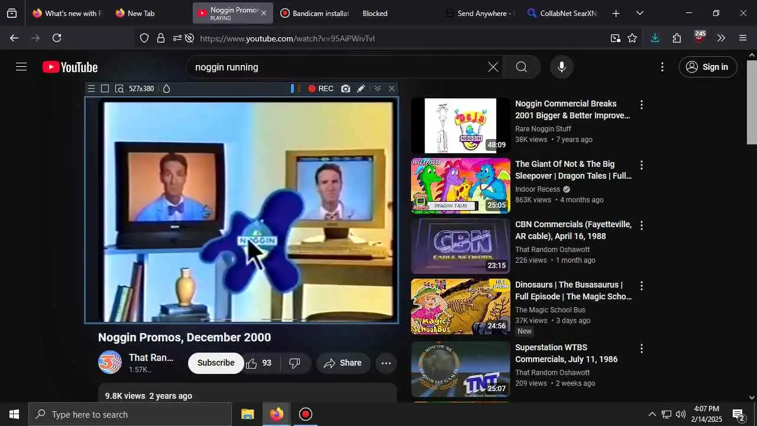Show hidden system tray icons
Viewport: 757px width, 426px height.
(x=652, y=414)
